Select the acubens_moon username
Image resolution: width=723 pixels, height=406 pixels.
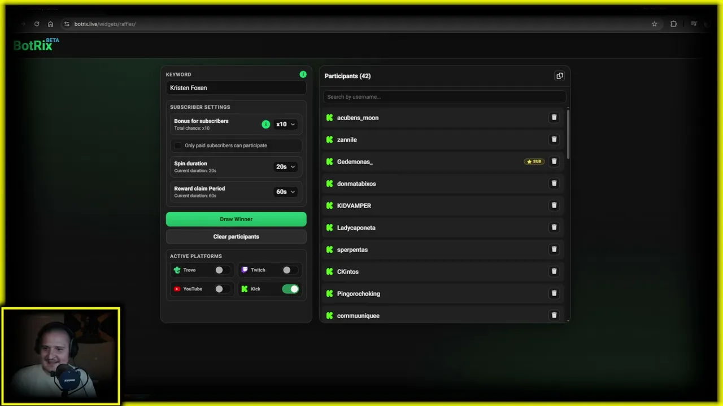(358, 118)
